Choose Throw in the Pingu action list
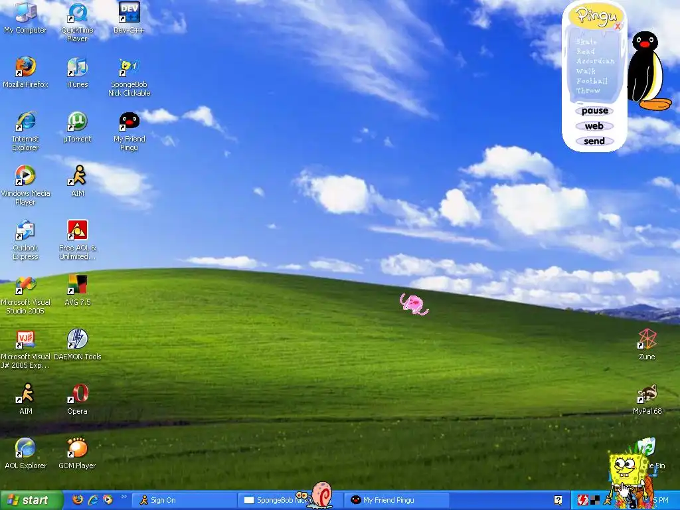This screenshot has width=680, height=510. [x=588, y=90]
